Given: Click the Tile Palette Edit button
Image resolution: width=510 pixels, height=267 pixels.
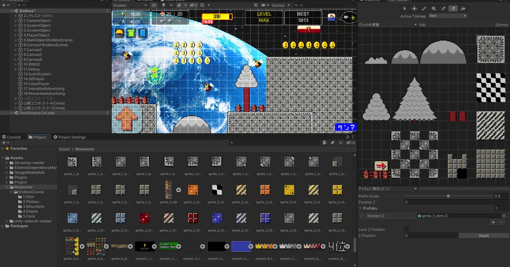Looking at the screenshot, I should tap(422, 25).
